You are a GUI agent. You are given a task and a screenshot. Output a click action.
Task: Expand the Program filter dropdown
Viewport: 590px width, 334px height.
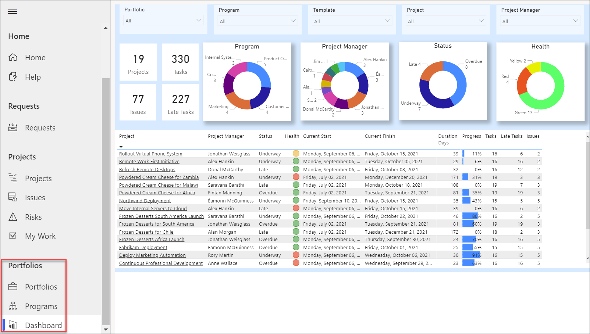257,21
